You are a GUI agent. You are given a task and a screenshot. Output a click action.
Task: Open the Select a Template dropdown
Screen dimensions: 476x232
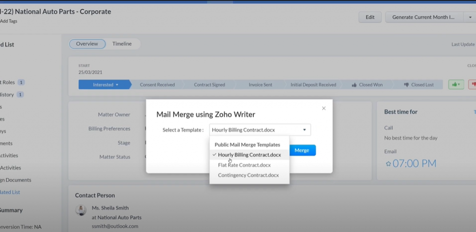point(260,130)
